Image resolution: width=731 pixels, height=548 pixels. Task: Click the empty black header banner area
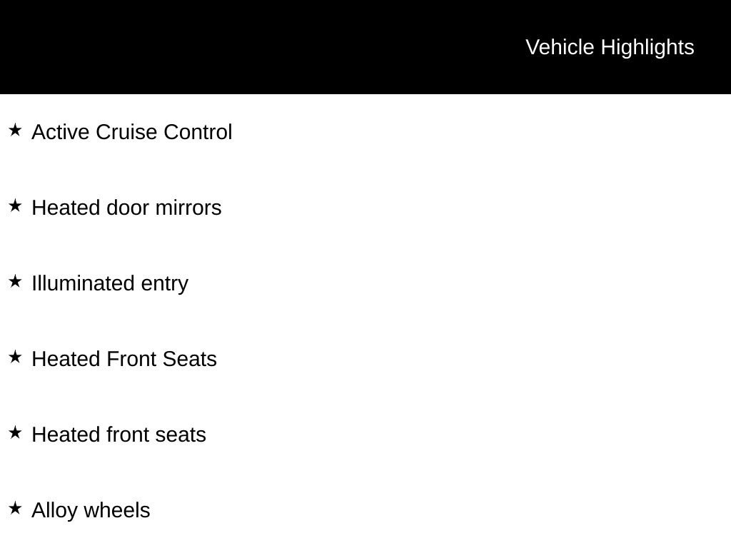click(250, 47)
